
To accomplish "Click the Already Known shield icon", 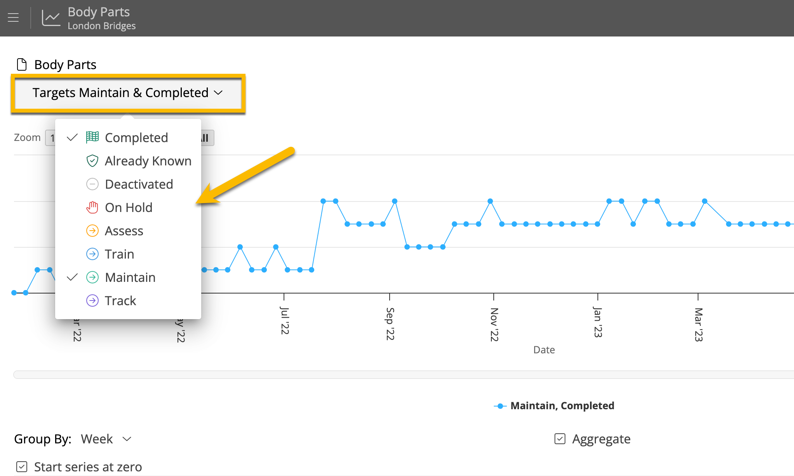I will pos(92,161).
